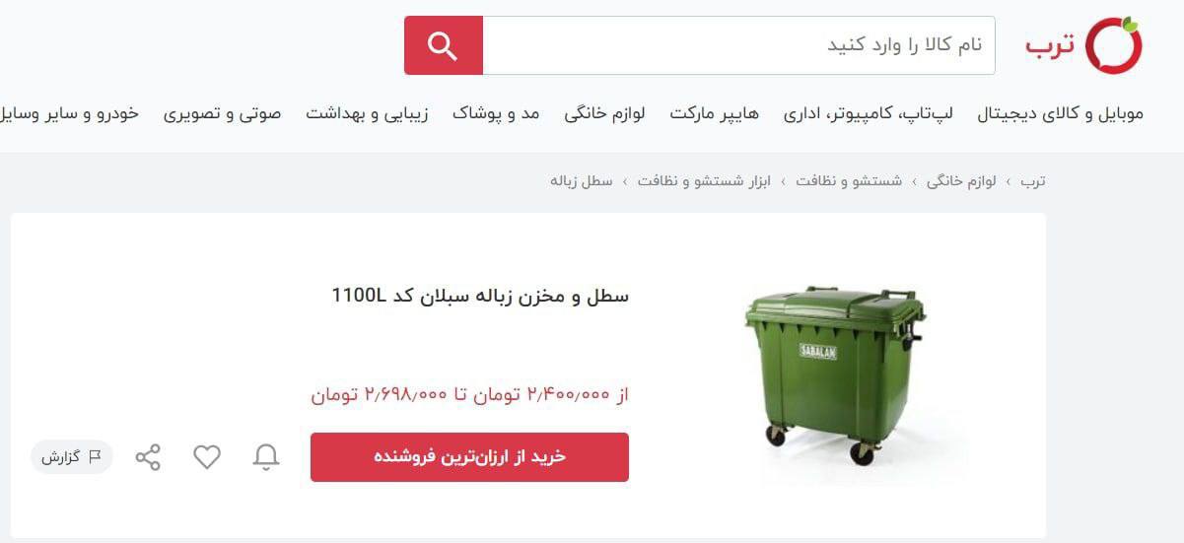This screenshot has width=1184, height=543.
Task: Click the share icon
Action: 148,457
